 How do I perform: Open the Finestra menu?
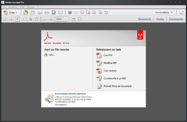click(x=30, y=7)
